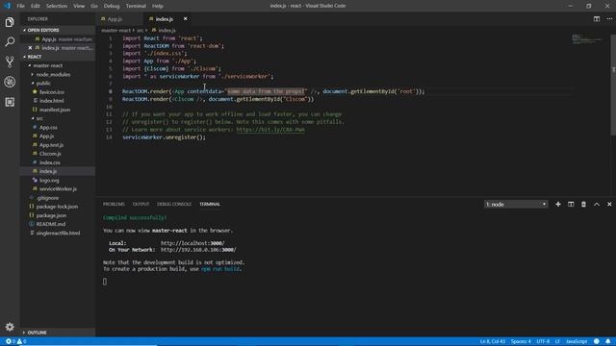Screen dimensions: 616x346
Task: Open the Terminal menu
Action: click(136, 6)
